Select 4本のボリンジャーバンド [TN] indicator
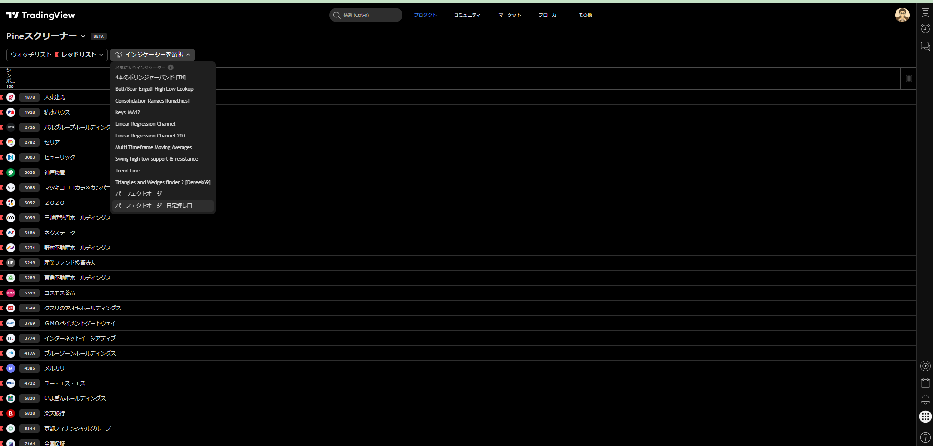The height and width of the screenshot is (446, 933). tap(163, 77)
